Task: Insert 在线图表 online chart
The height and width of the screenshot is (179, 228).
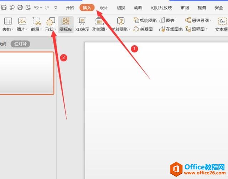Action: 171,29
